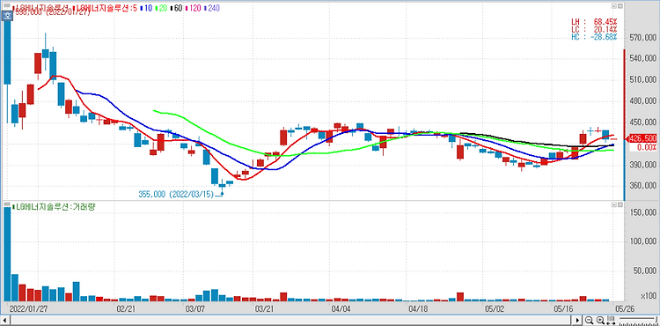Click the LC : 20.14% statistic
This screenshot has width=660, height=326.
[594, 29]
